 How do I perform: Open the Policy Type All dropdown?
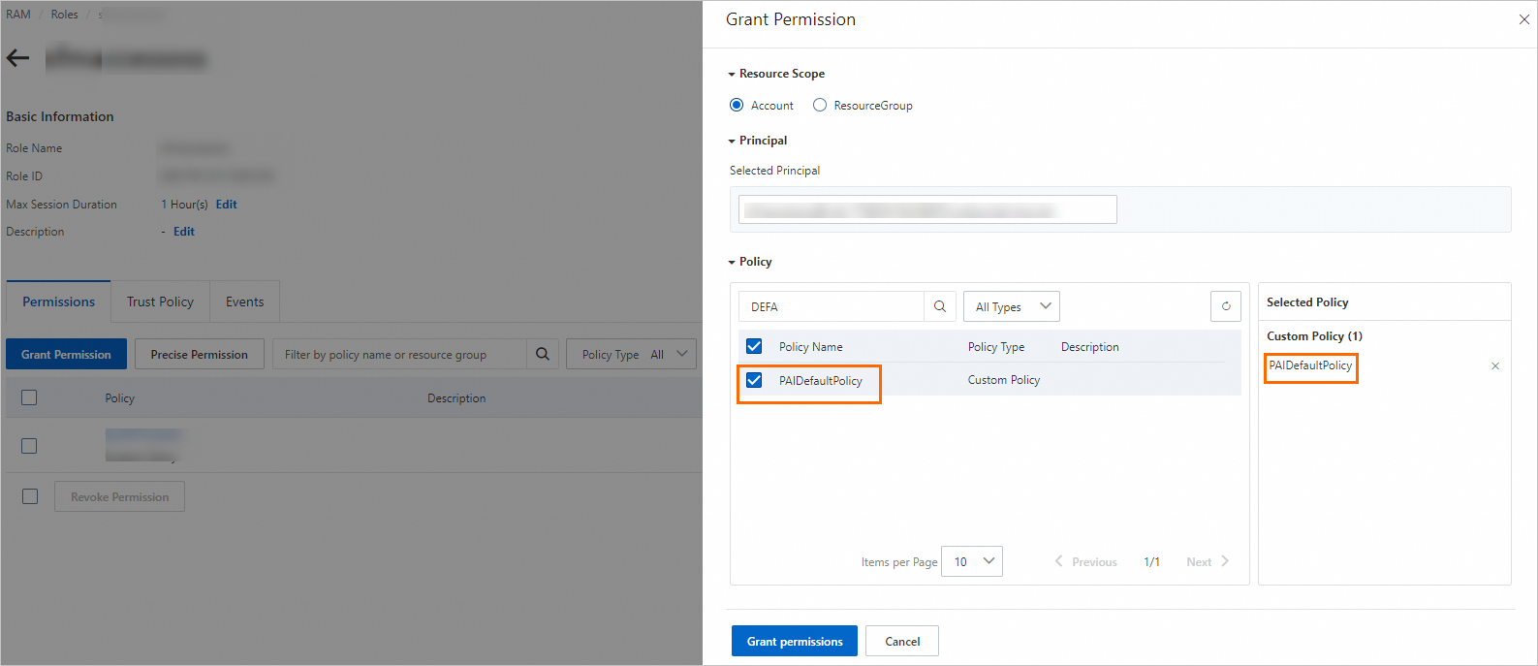(x=631, y=354)
